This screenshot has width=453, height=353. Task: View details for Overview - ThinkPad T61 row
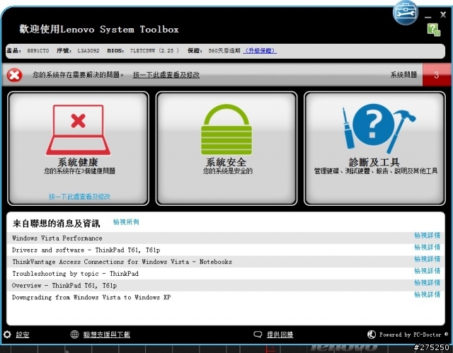pos(427,283)
